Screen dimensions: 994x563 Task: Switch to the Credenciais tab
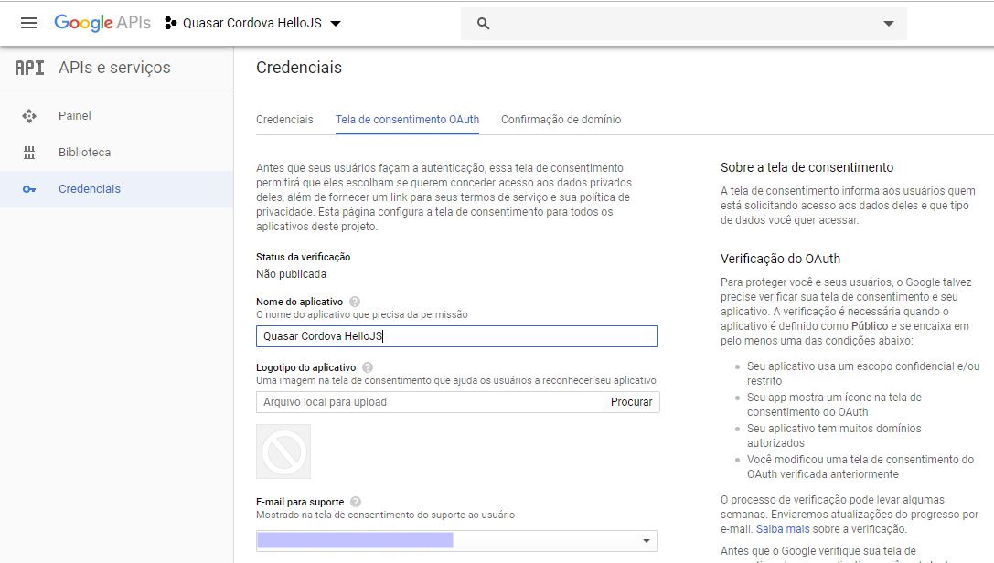point(284,120)
